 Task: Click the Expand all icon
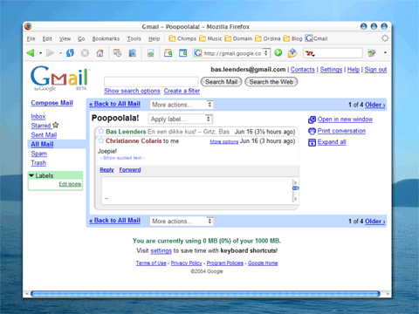point(312,142)
